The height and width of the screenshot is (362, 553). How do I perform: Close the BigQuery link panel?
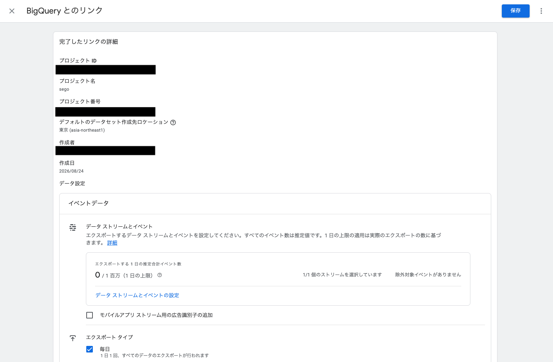click(12, 11)
